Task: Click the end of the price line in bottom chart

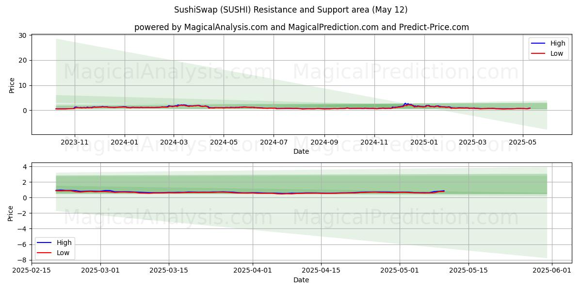Action: click(x=444, y=191)
